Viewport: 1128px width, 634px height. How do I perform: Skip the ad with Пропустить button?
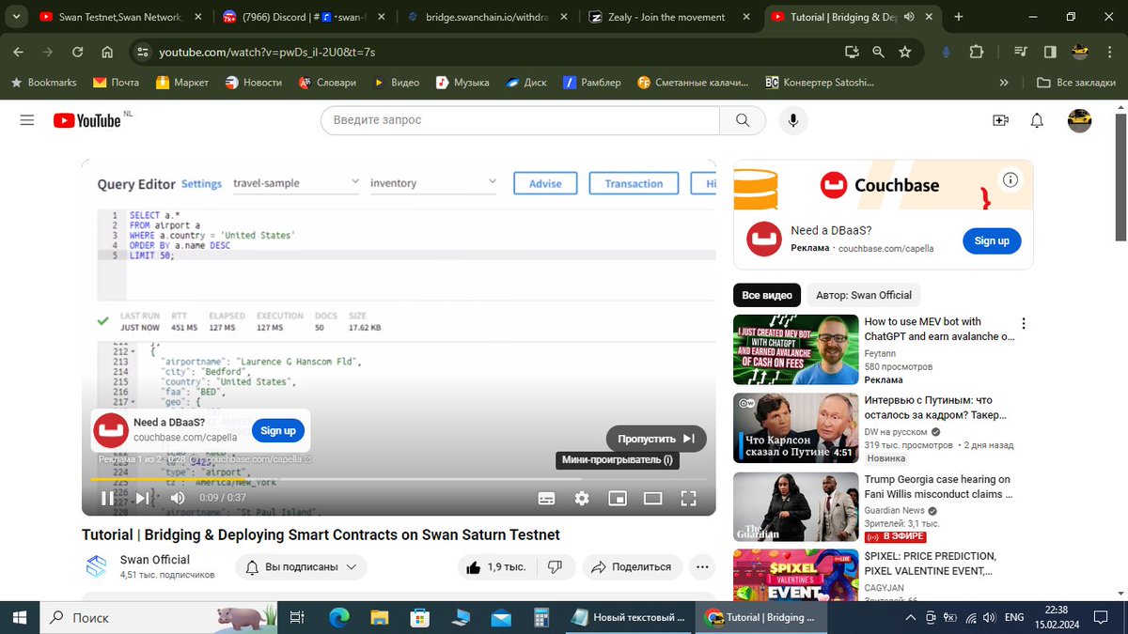tap(656, 439)
